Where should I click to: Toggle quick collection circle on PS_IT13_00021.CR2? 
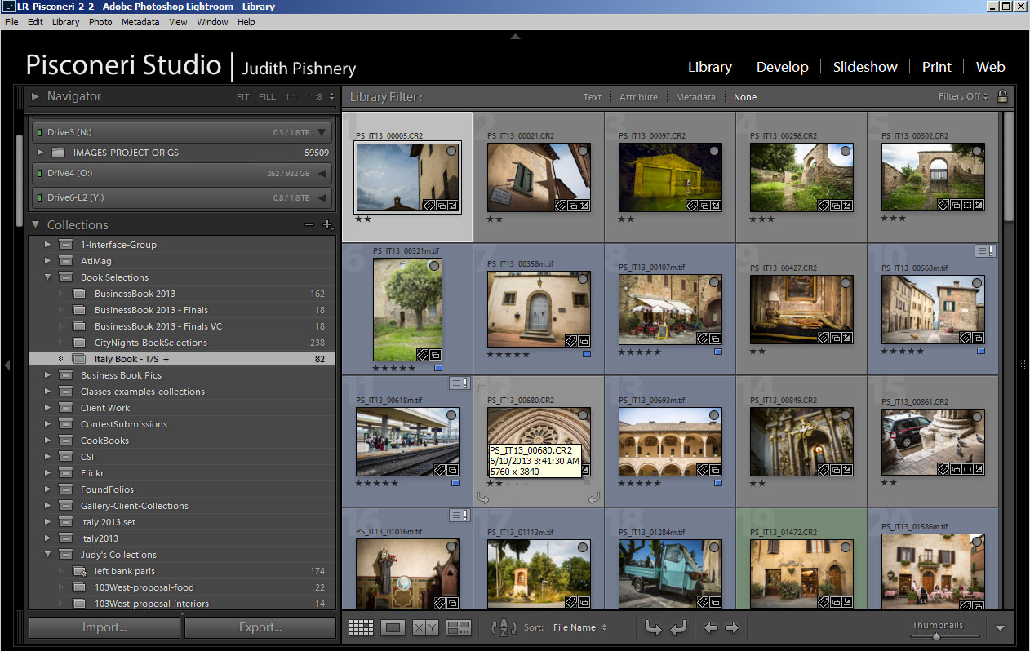click(583, 151)
